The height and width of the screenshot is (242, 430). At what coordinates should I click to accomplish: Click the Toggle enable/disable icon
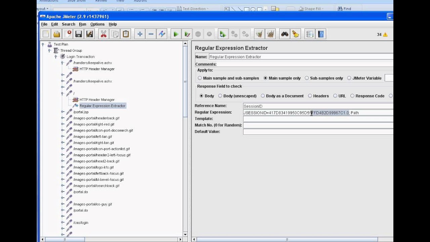pyautogui.click(x=162, y=34)
